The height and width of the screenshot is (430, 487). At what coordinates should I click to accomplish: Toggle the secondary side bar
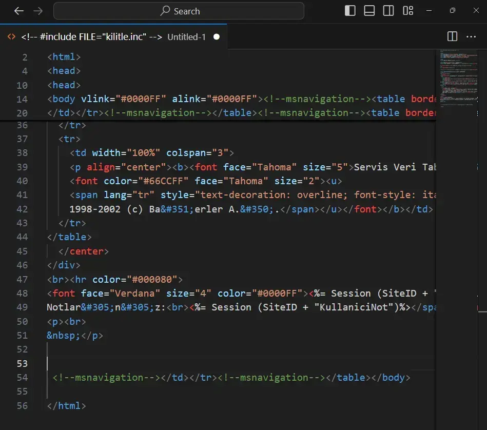coord(388,11)
